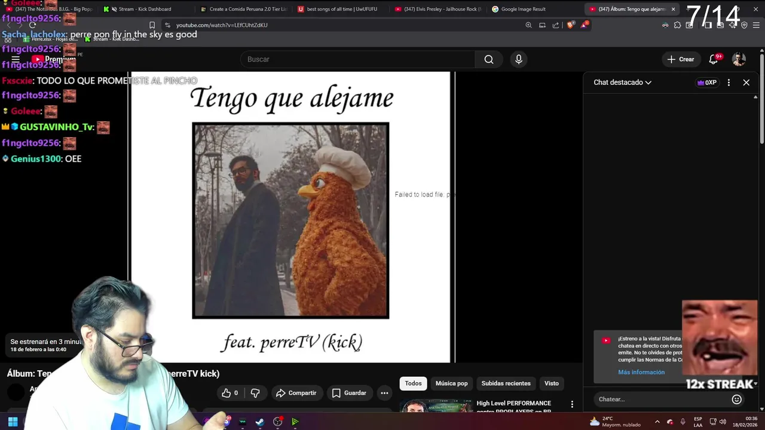The width and height of the screenshot is (765, 430).
Task: Click the Tengo que alejame video player
Action: click(x=290, y=217)
